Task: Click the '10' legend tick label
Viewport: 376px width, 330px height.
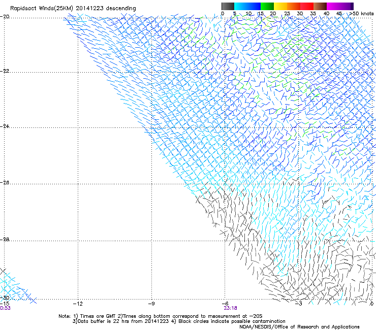Action: pyautogui.click(x=248, y=14)
